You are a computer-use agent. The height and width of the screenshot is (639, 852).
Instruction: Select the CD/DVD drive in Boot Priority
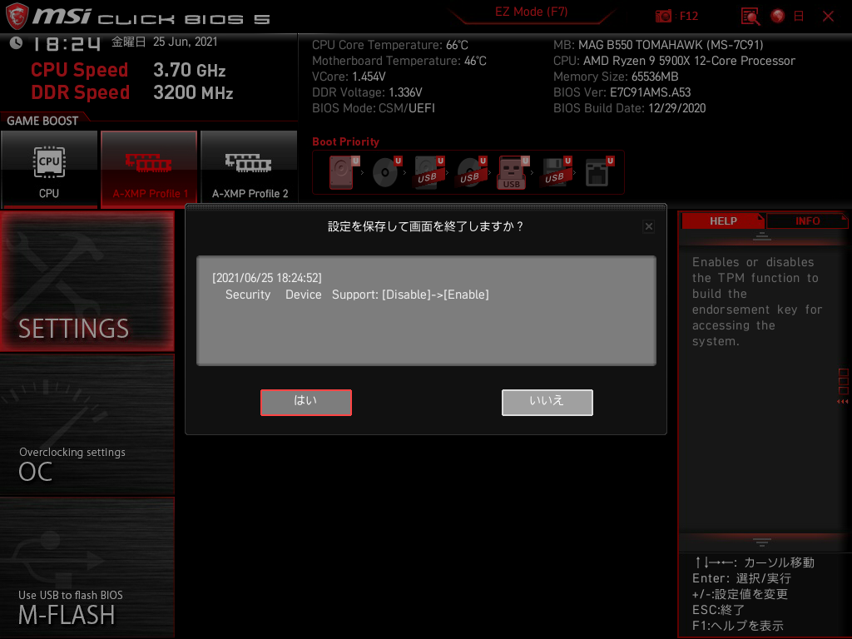pos(385,171)
